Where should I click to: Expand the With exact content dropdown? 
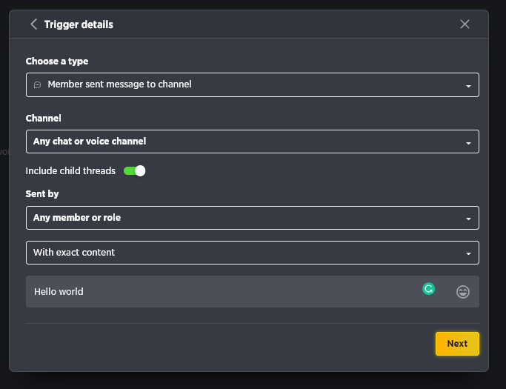(253, 253)
